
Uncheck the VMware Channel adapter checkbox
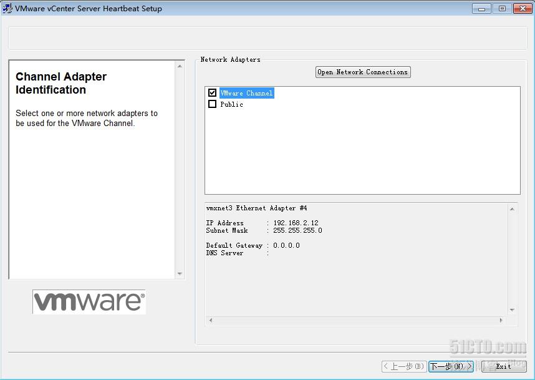[212, 92]
